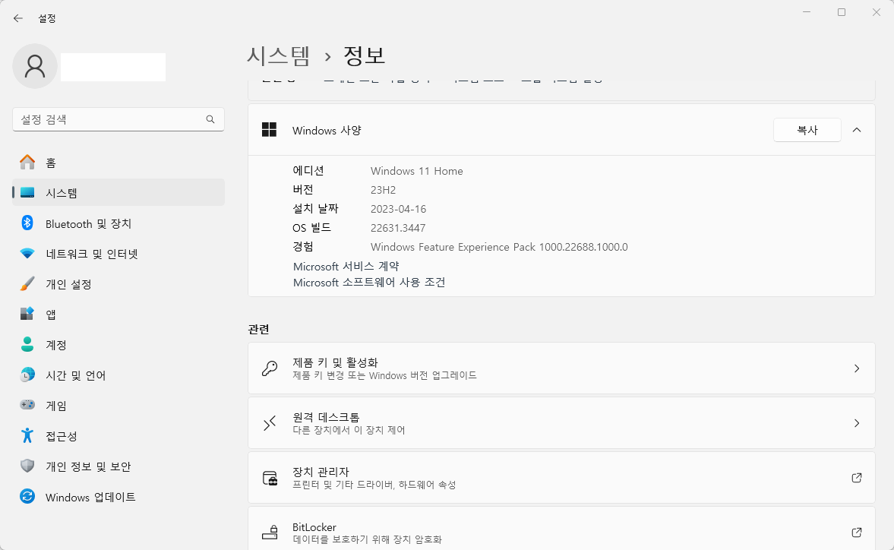Open 시간 및 언어 settings
Screen dimensions: 894x550
[118, 375]
